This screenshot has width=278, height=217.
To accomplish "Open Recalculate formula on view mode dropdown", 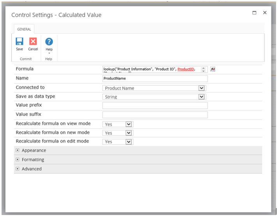I will 118,124.
